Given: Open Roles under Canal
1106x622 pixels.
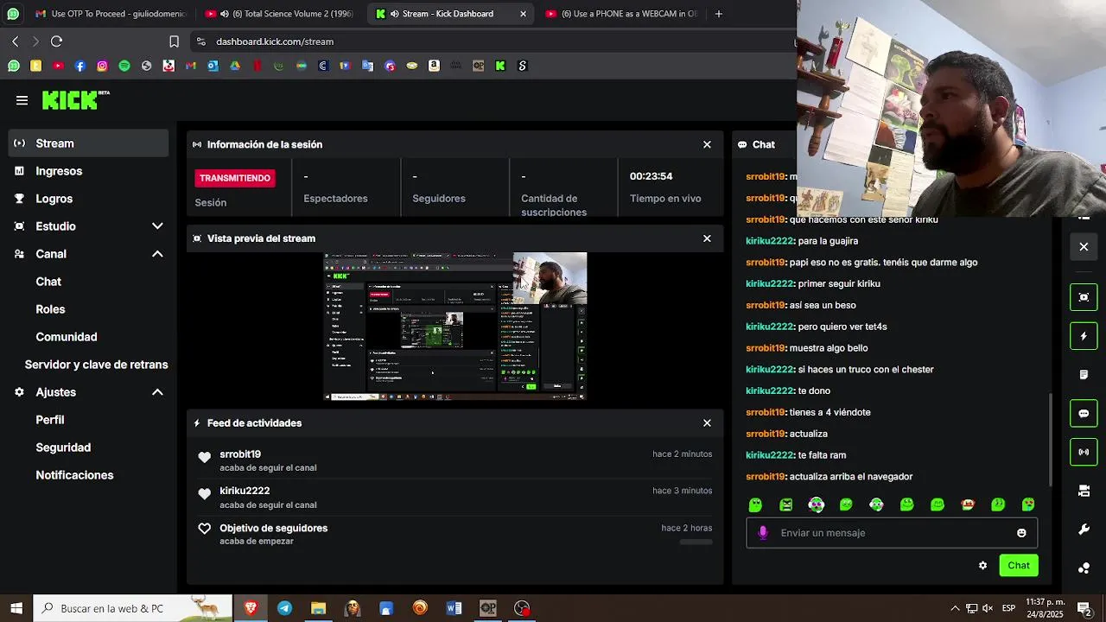Looking at the screenshot, I should [50, 309].
